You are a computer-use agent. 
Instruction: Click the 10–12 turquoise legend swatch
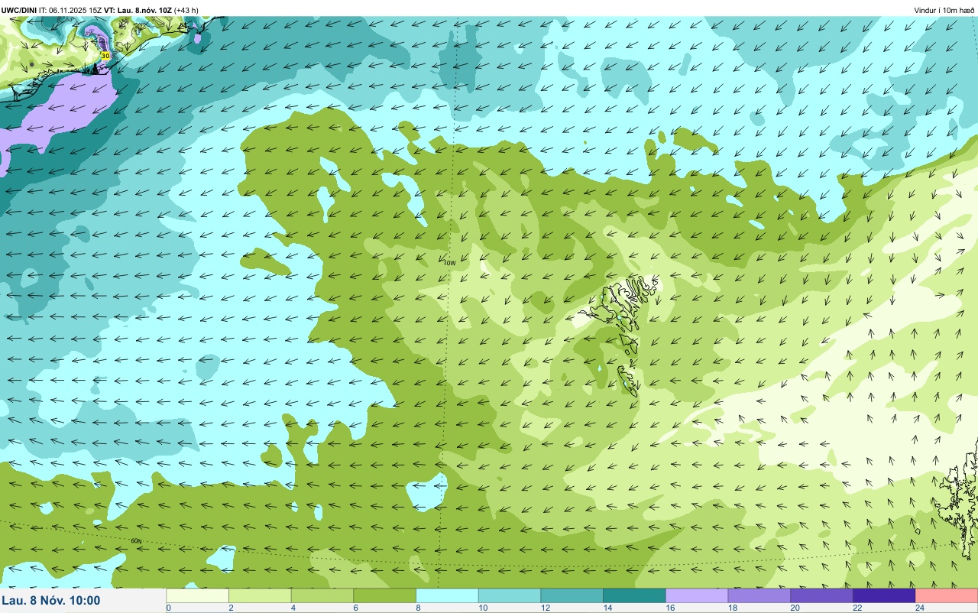click(x=510, y=595)
